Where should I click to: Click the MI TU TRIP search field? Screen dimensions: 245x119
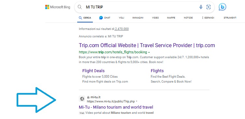141,7
